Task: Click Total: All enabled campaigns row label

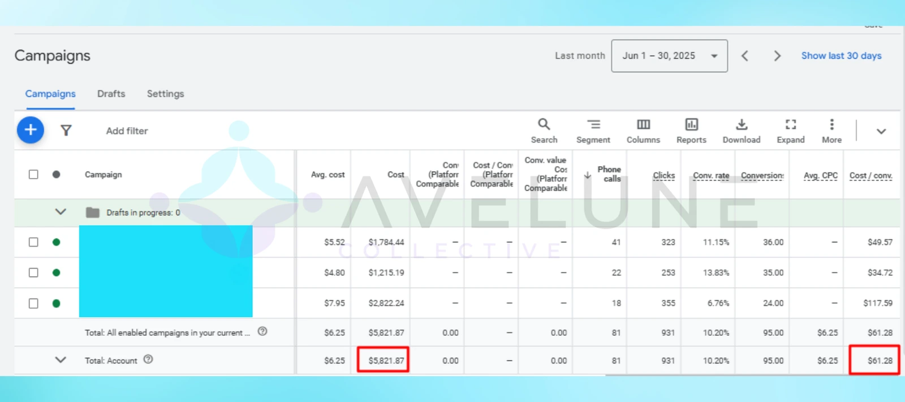Action: click(x=167, y=332)
